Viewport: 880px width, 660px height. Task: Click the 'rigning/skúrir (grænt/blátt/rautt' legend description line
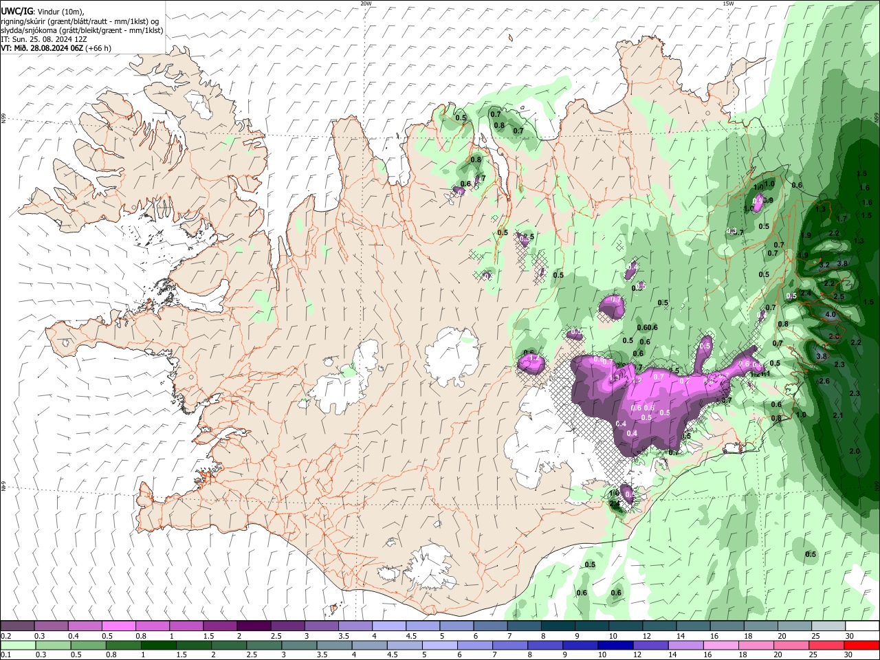click(80, 21)
